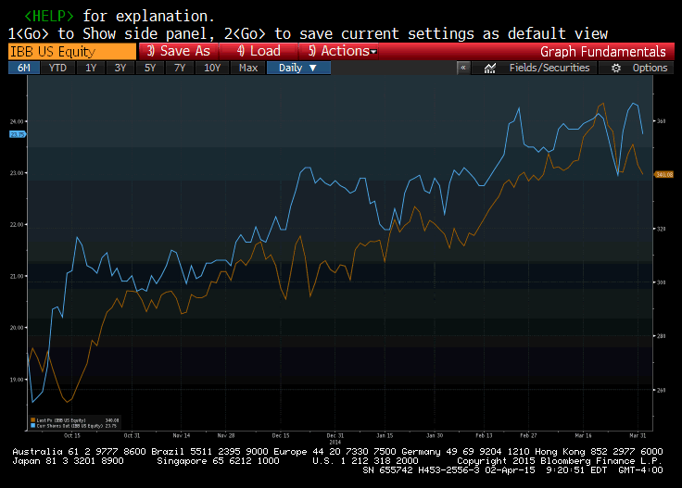This screenshot has width=682, height=488.
Task: Click the Feb 13 date axis label
Action: tap(484, 435)
